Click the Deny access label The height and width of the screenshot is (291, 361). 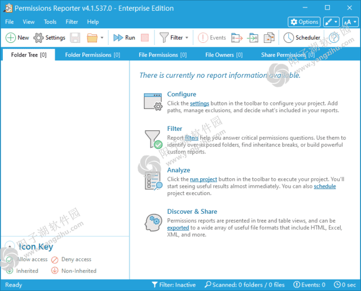[x=76, y=259]
